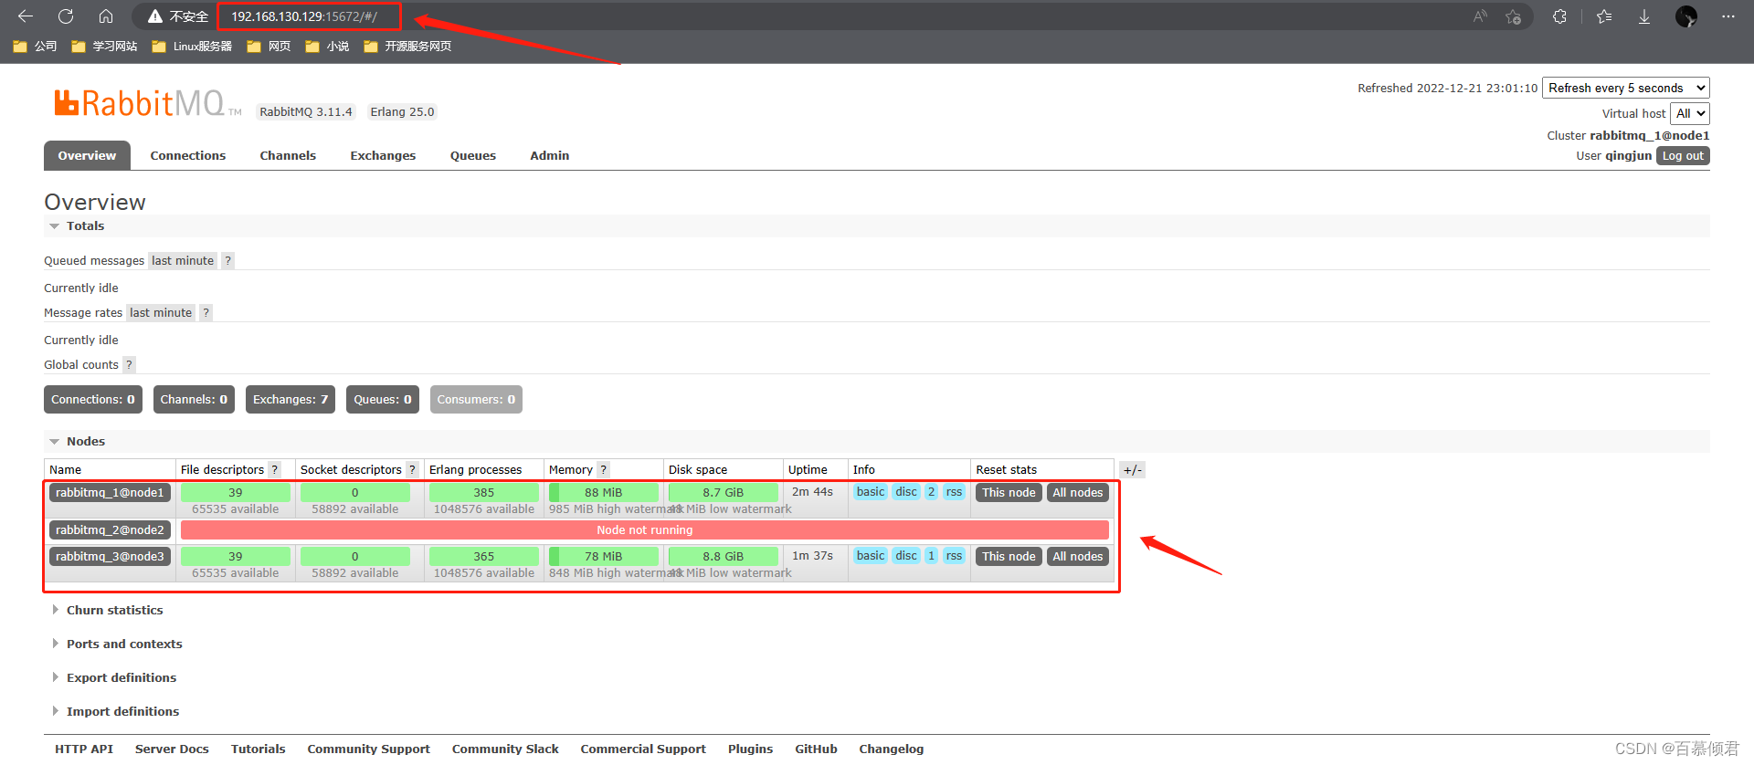Open browser extensions puzzle icon
Screen dimensions: 1754x765
pos(1559,16)
